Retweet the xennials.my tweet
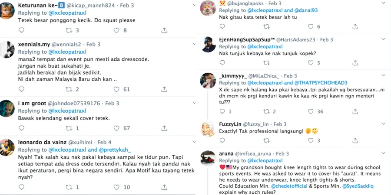Screen dimensions: 391x195 [x=68, y=90]
